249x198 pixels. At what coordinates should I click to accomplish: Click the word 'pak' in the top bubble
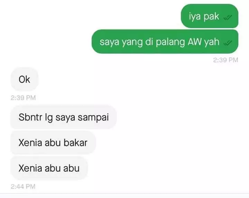211,17
